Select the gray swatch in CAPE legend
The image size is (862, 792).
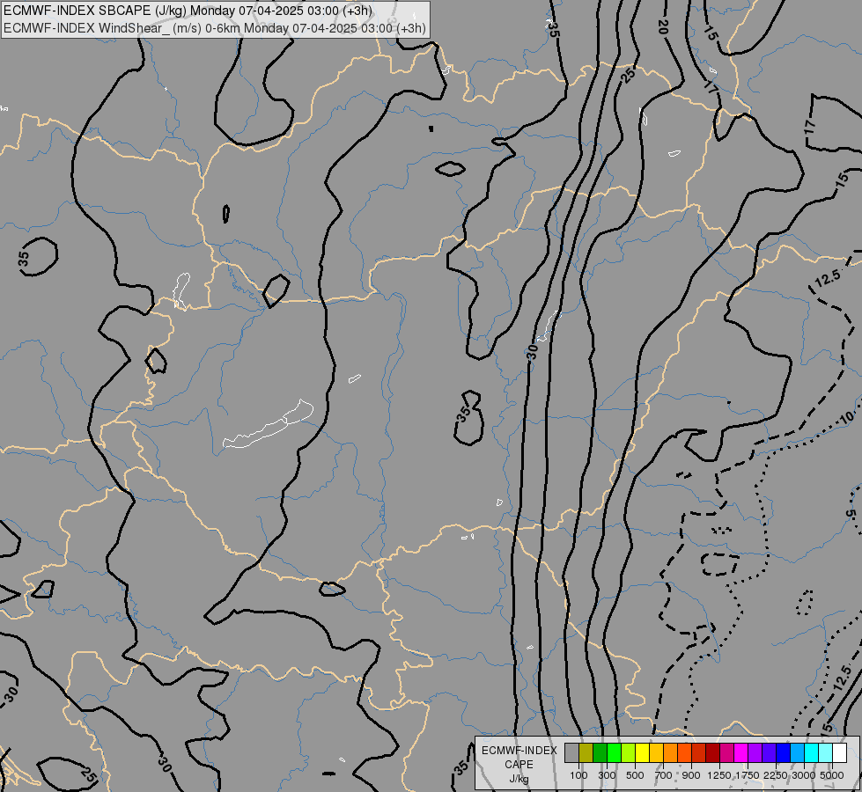point(571,753)
